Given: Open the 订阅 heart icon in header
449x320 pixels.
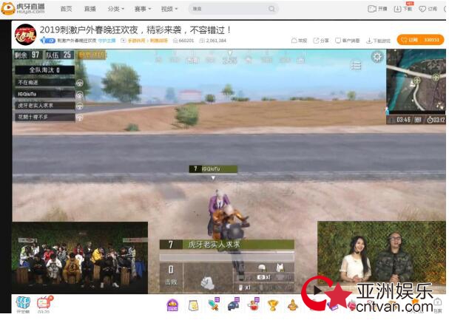Looking at the screenshot, I should tap(428, 9).
